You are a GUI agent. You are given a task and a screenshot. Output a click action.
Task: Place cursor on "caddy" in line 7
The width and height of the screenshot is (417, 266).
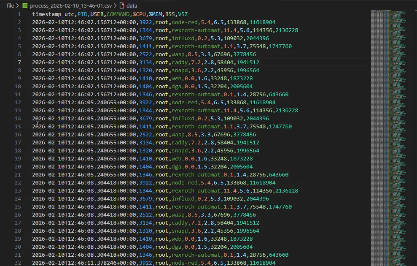(x=179, y=62)
